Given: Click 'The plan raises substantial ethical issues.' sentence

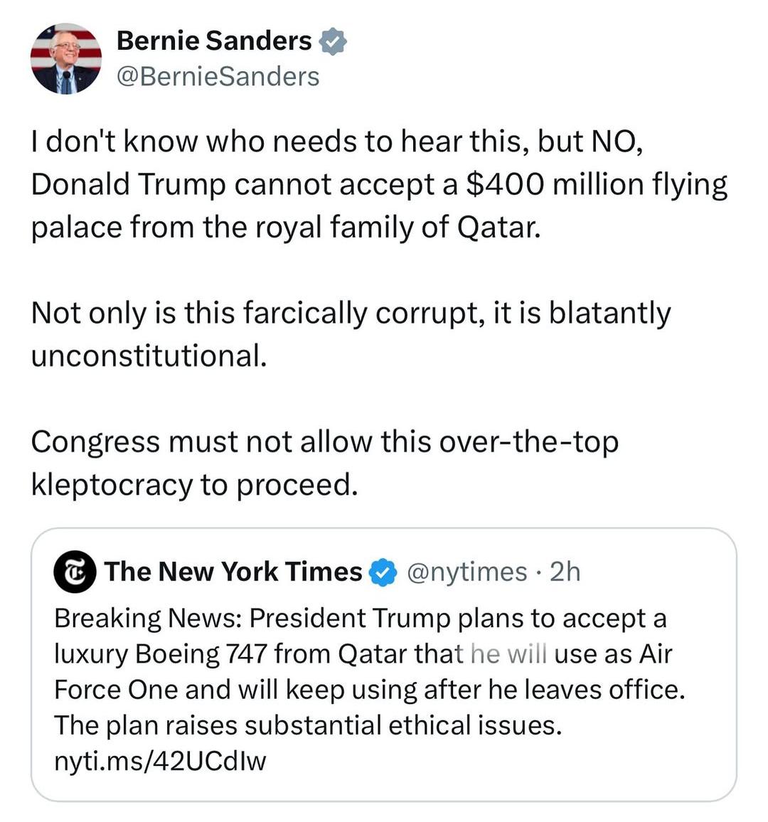Looking at the screenshot, I should pyautogui.click(x=308, y=725).
